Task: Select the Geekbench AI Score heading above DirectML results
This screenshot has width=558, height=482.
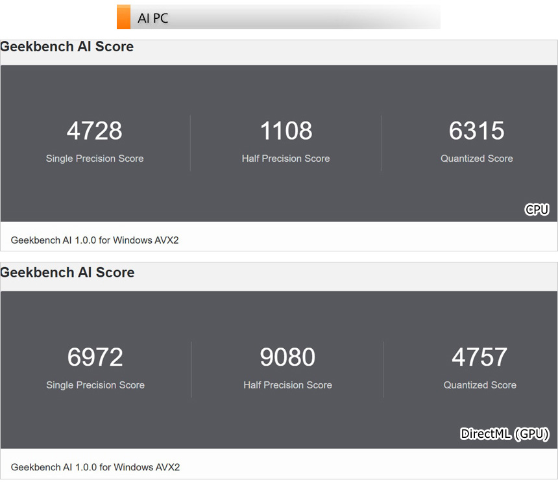Action: point(67,273)
